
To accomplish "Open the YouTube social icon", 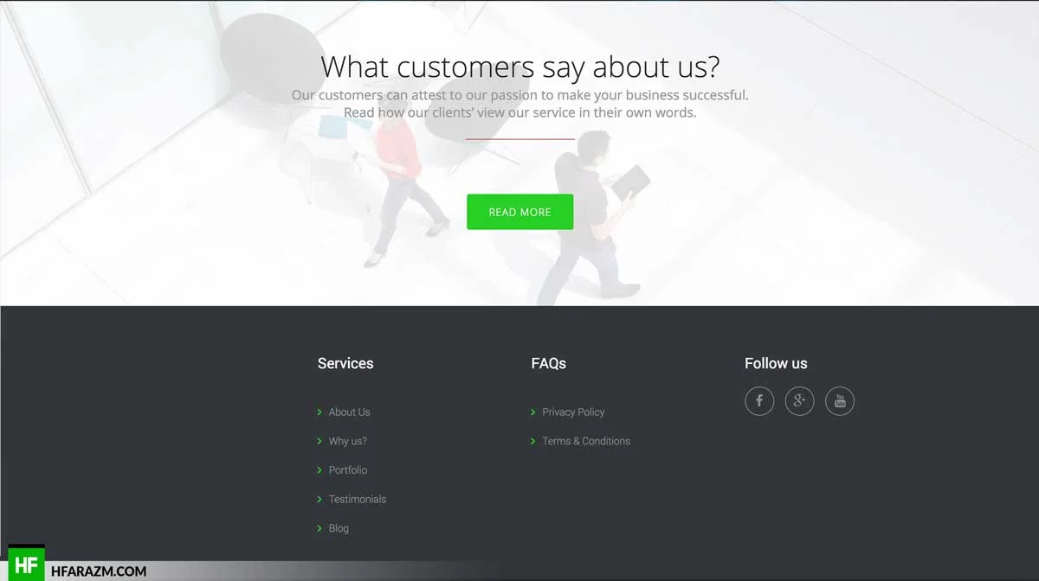I will pyautogui.click(x=840, y=401).
